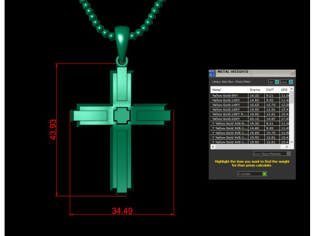Select the Yellow Gold:18KY R... row
314x236 pixels.
click(x=250, y=114)
